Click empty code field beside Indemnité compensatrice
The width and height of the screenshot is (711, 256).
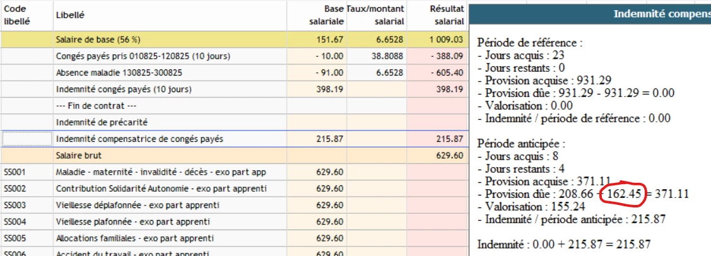28,139
